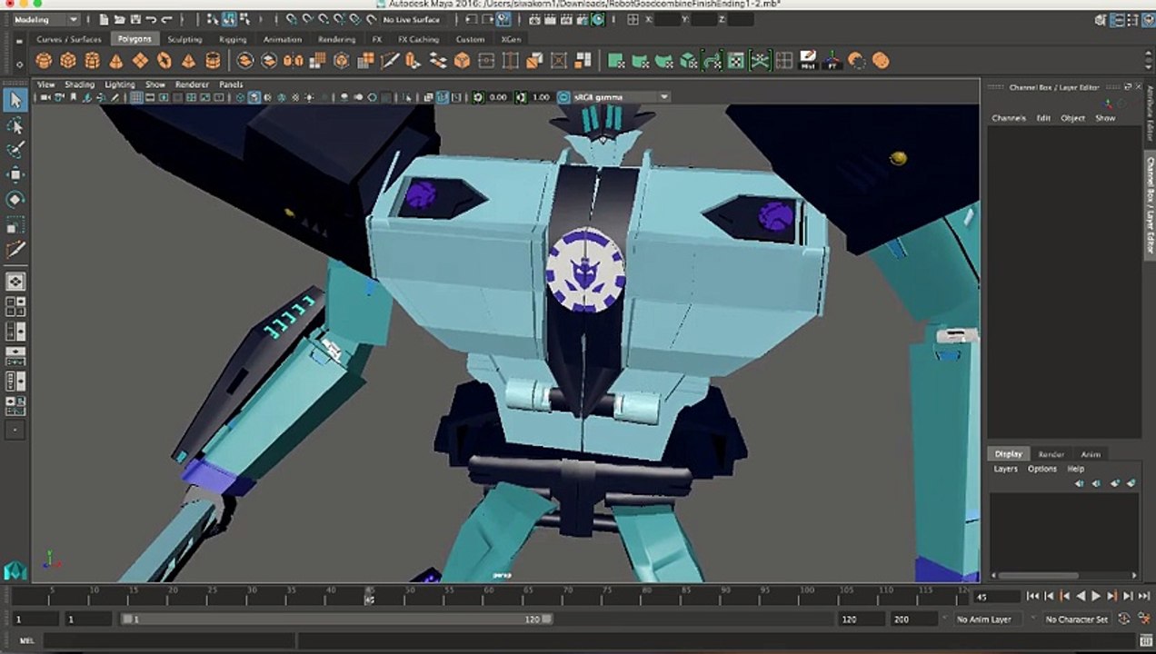Screen dimensions: 1156x654
Task: Click the time range slider bar
Action: click(337, 619)
